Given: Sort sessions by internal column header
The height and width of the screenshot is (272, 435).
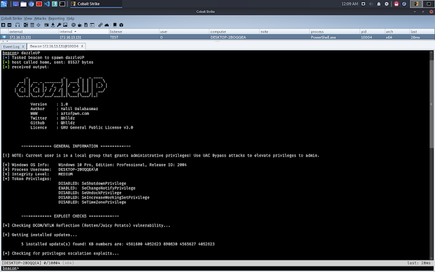Looking at the screenshot, I should pyautogui.click(x=84, y=32).
